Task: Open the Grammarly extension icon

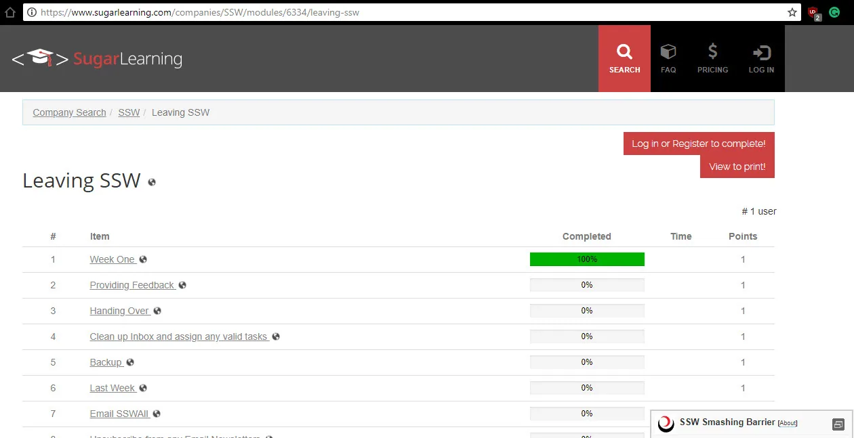Action: 834,12
